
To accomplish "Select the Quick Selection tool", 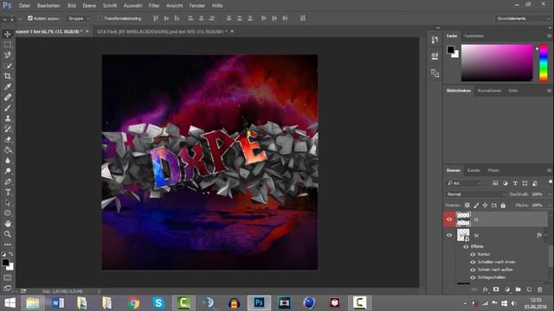I will [8, 66].
